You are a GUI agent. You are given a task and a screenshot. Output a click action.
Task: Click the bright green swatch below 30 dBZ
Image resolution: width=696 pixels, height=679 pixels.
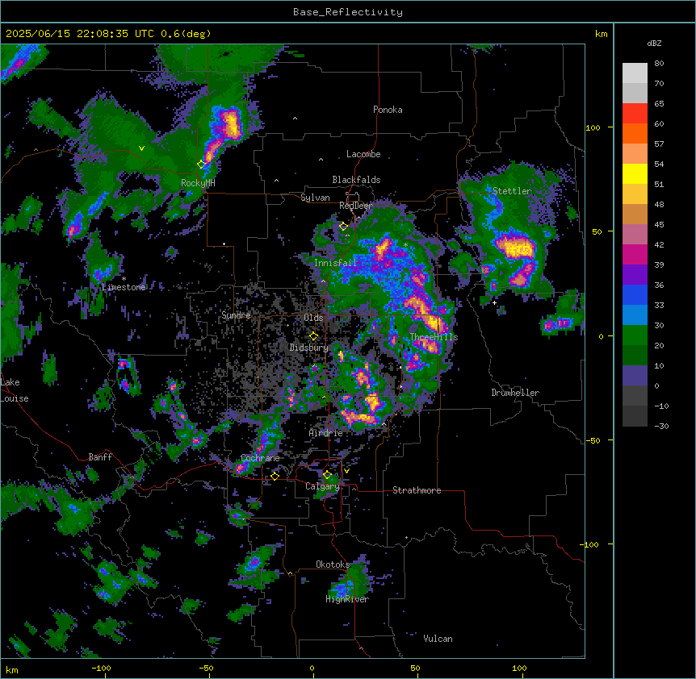click(635, 335)
